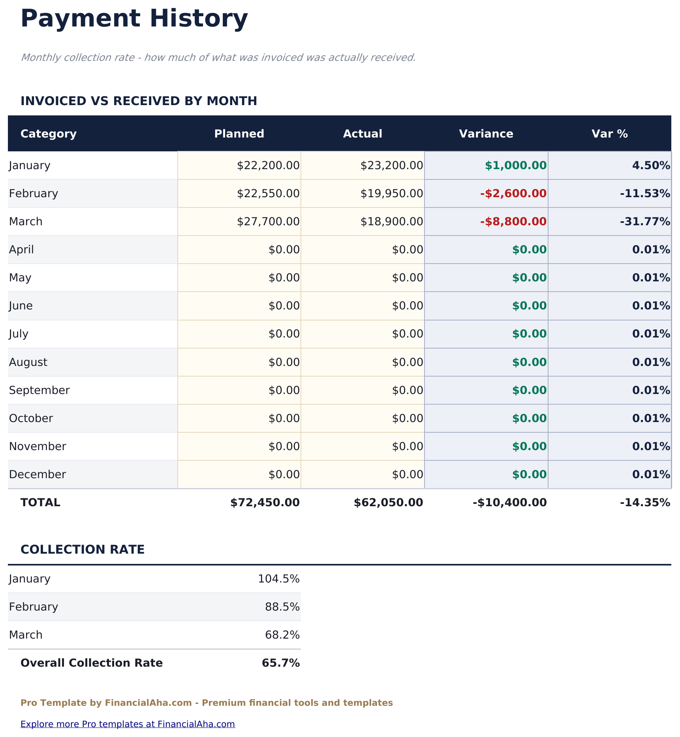Click the Actual column header

[x=362, y=134]
